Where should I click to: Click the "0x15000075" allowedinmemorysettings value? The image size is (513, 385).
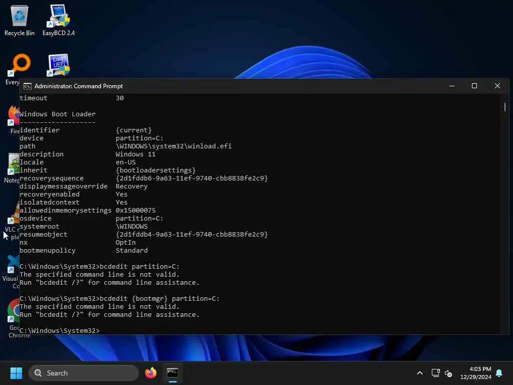(135, 210)
